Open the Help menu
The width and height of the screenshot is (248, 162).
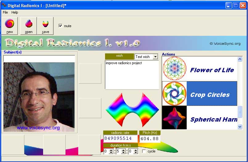click(x=15, y=12)
